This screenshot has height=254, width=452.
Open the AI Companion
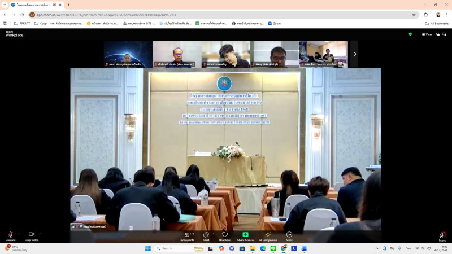(x=268, y=235)
